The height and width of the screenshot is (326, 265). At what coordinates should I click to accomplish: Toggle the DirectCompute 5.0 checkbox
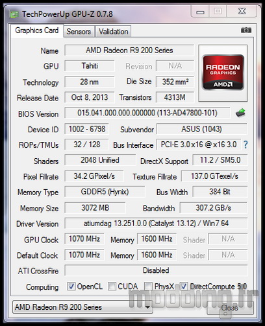pyautogui.click(x=184, y=286)
